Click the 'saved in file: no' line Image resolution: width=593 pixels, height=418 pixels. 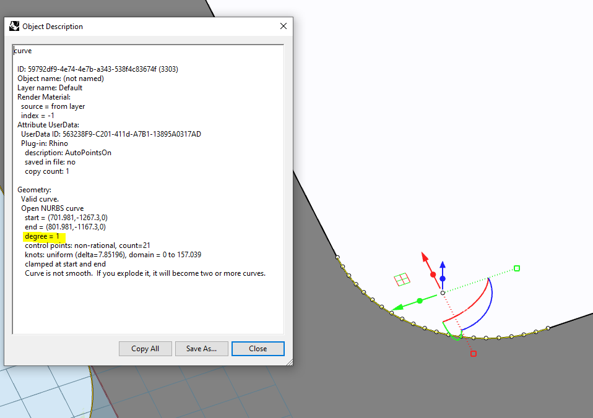coord(50,162)
